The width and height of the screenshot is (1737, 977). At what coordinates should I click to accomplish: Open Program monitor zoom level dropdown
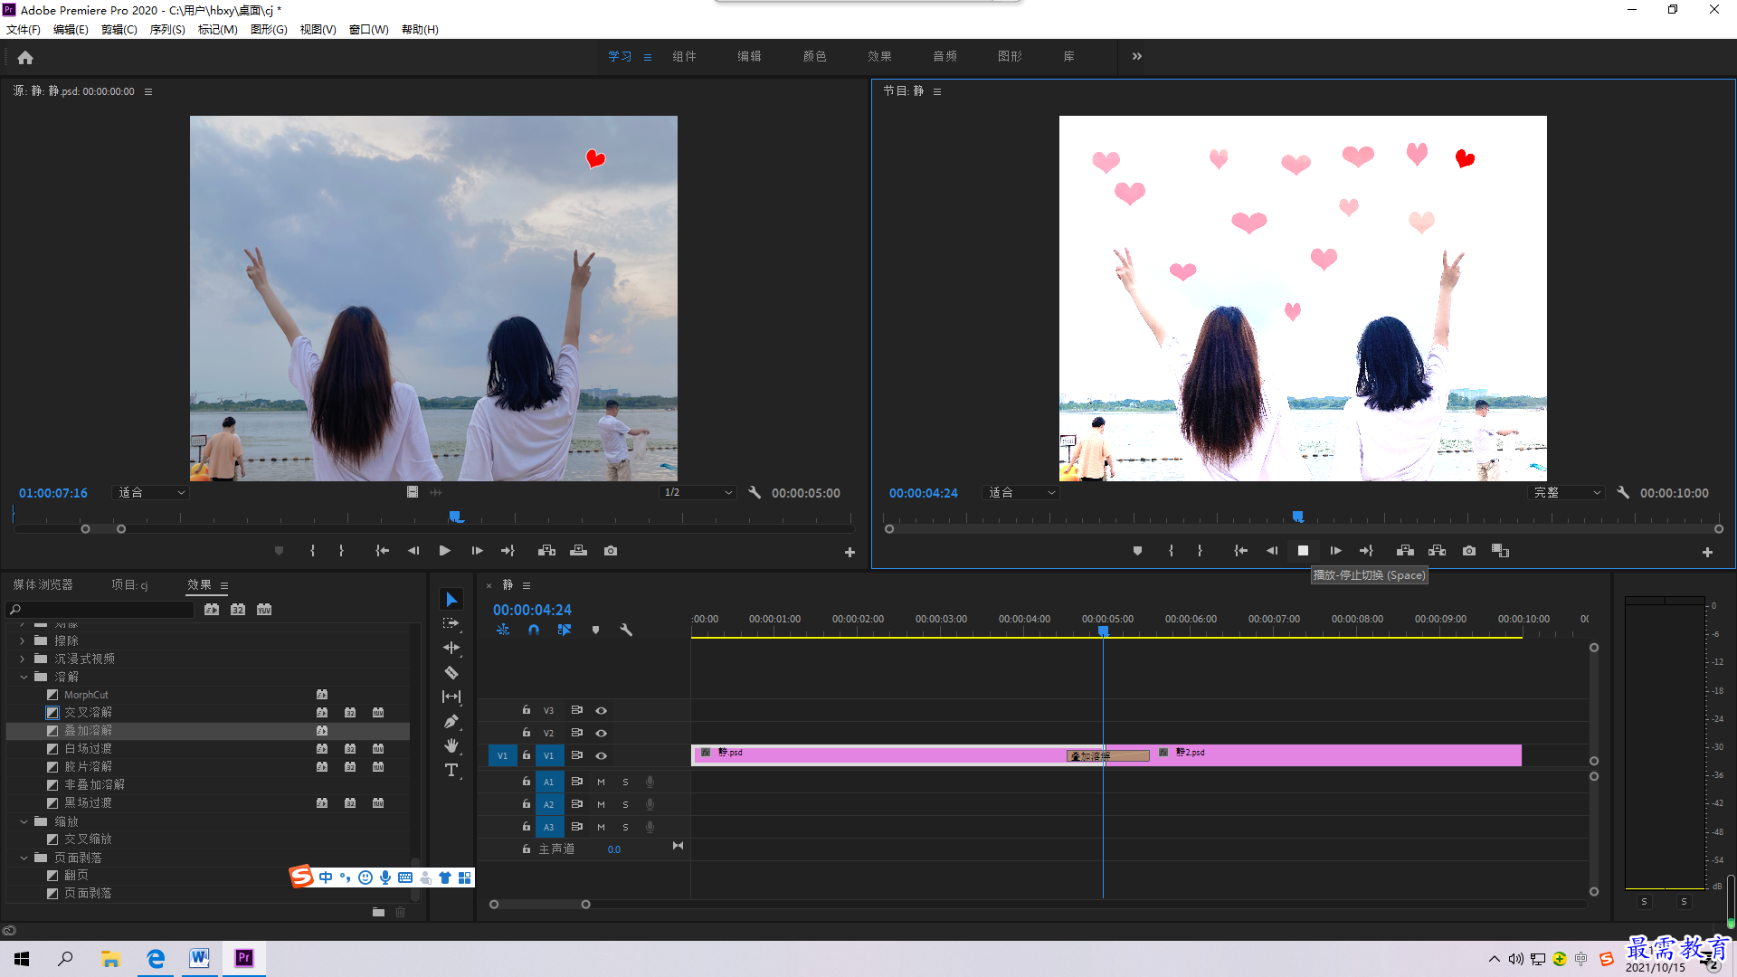point(1021,493)
